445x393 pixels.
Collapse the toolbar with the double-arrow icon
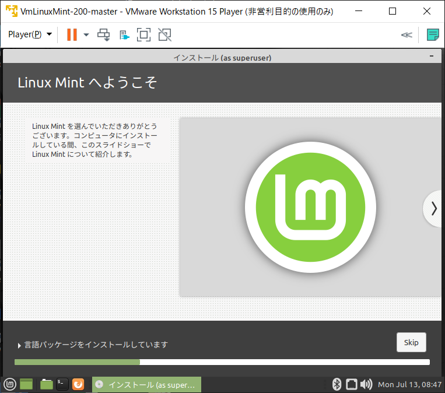coord(407,35)
